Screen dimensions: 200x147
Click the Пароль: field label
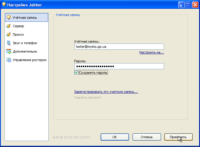point(80,61)
